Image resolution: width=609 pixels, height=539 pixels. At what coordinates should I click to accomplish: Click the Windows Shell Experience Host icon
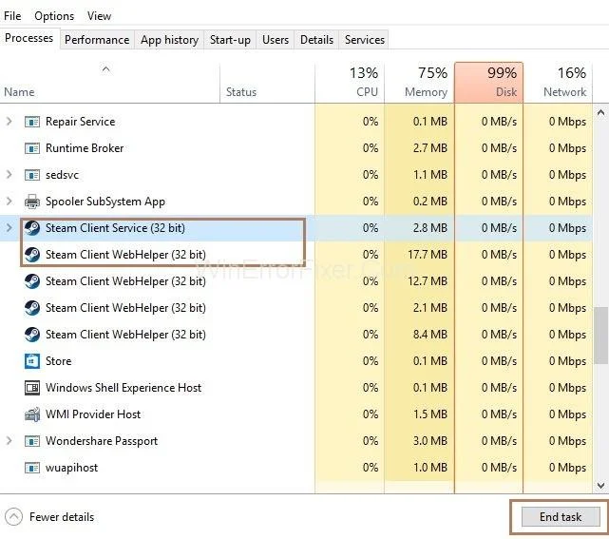tap(32, 388)
